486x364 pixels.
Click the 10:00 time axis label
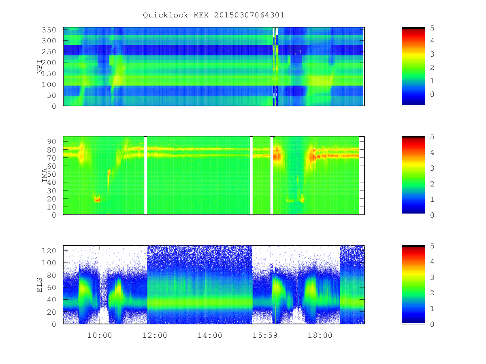[100, 335]
